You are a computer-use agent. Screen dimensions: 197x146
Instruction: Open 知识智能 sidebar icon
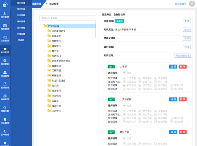pyautogui.click(x=5, y=62)
